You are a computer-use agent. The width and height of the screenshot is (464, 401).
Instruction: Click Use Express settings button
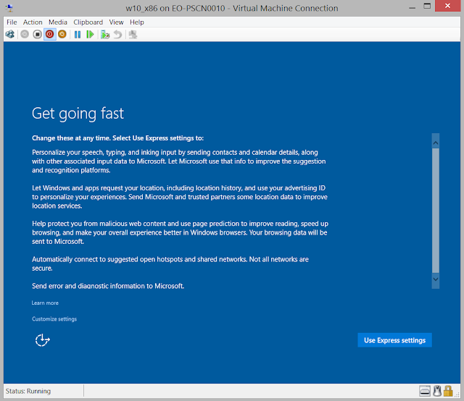coord(394,340)
